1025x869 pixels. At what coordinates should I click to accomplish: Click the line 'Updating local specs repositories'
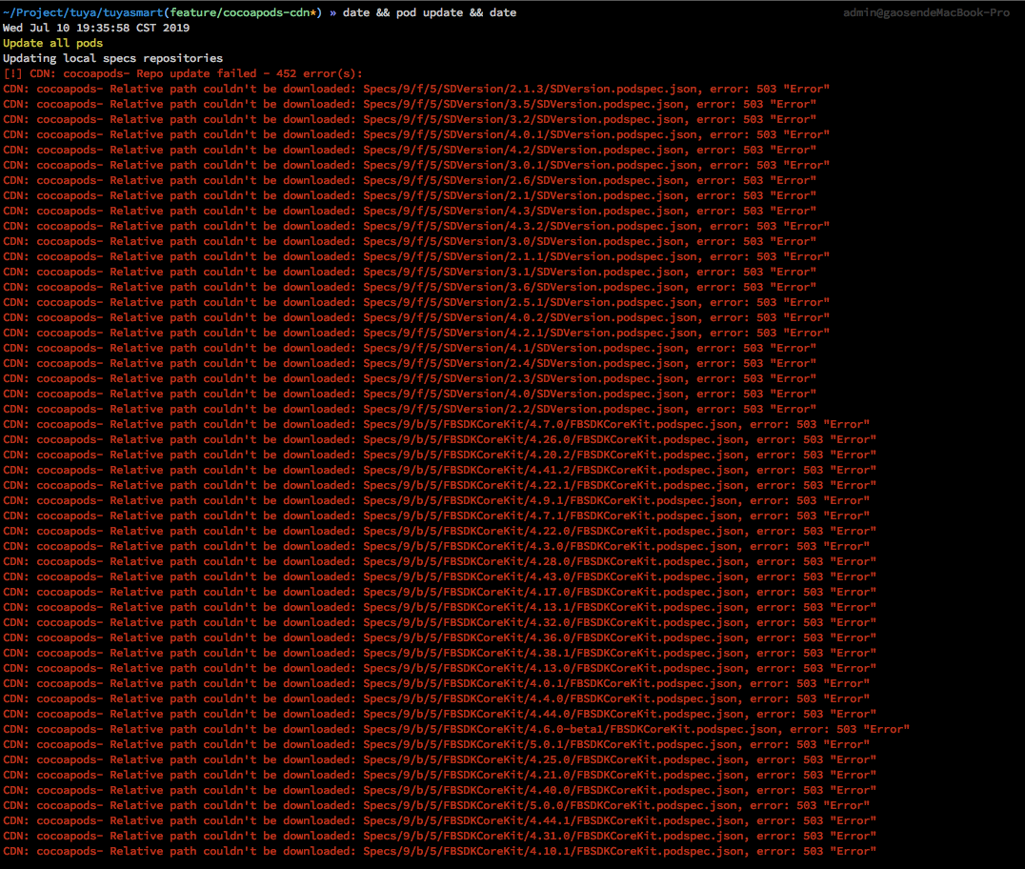pyautogui.click(x=113, y=58)
